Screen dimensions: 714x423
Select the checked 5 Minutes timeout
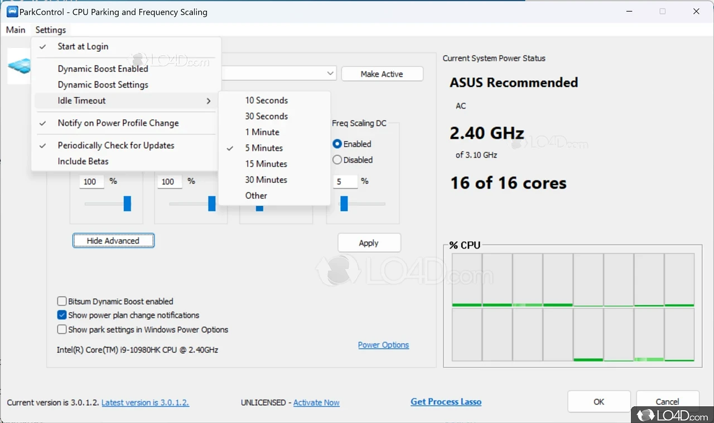[x=274, y=148]
